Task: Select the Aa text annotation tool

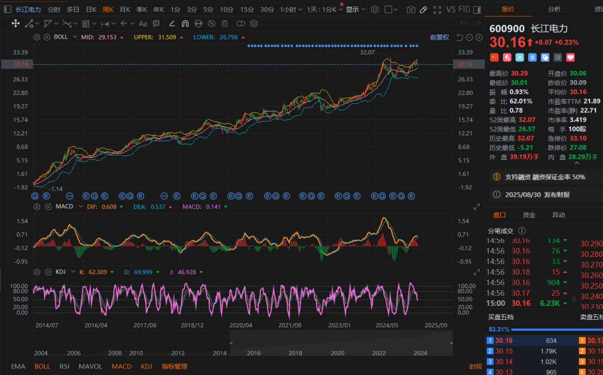Action: tap(143, 24)
